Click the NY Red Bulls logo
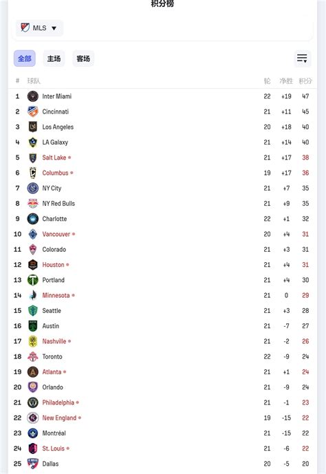The width and height of the screenshot is (326, 474). tap(32, 204)
